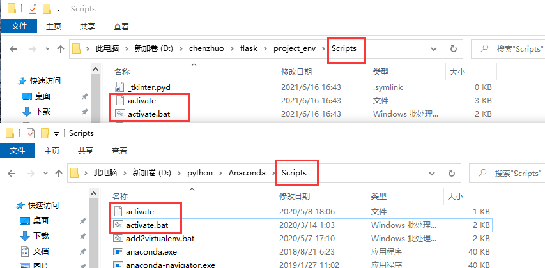The height and width of the screenshot is (268, 545).
Task: Sort by 修改日期 column in lower Anaconda window
Action: (295, 196)
